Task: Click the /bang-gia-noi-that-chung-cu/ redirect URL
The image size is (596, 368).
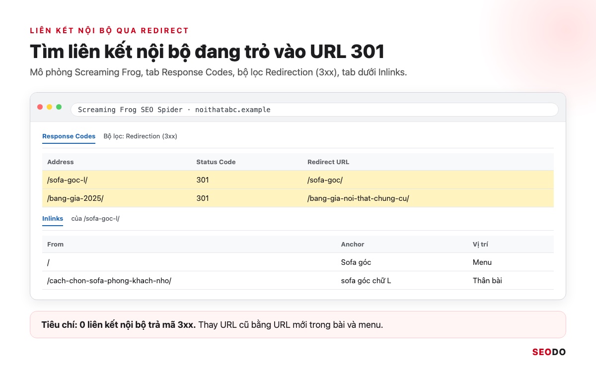Action: click(358, 198)
